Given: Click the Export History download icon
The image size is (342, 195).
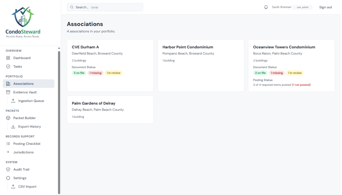Looking at the screenshot, I should (13, 126).
